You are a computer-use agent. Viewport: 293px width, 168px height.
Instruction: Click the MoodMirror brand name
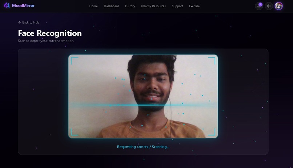pyautogui.click(x=23, y=5)
